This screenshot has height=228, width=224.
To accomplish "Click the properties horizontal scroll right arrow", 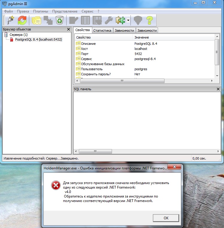I will point(212,81).
